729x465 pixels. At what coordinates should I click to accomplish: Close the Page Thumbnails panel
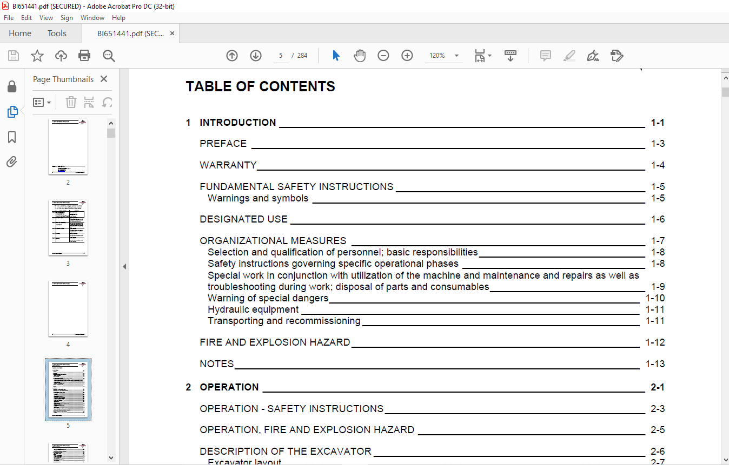104,79
